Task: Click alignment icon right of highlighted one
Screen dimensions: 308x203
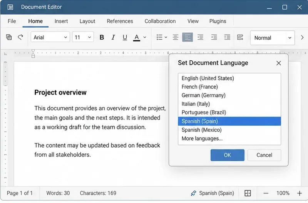Action: 200,37
